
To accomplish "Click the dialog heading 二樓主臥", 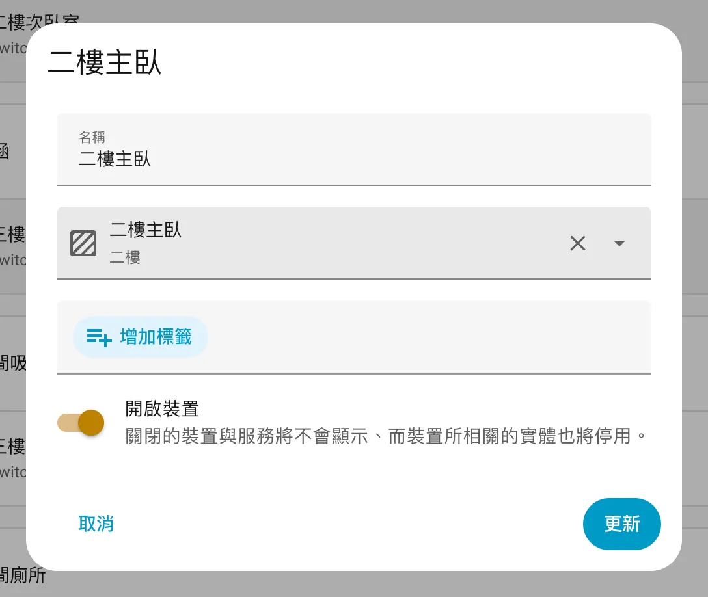I will coord(105,64).
